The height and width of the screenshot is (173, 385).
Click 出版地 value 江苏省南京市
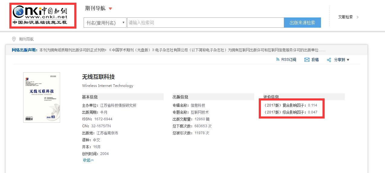point(107,133)
